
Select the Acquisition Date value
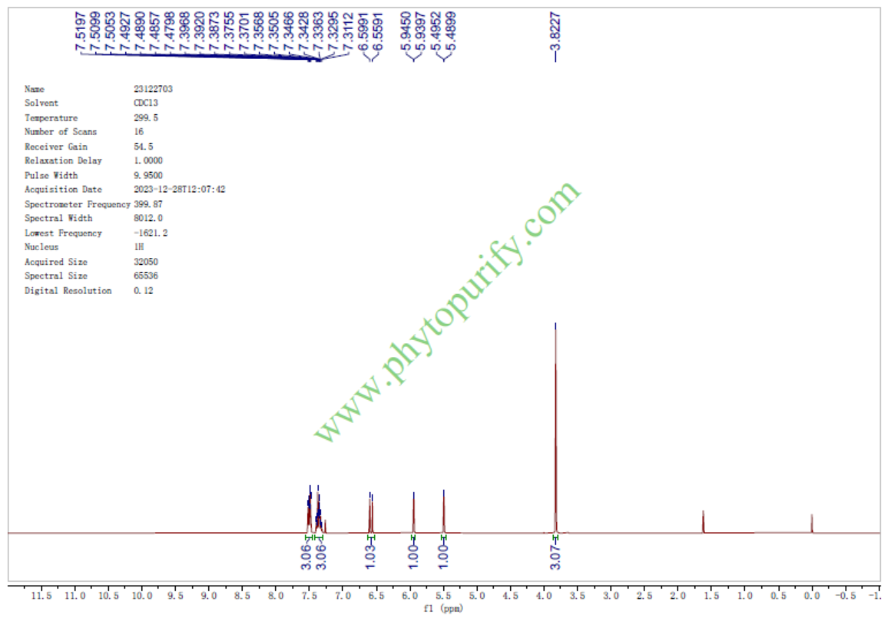point(179,190)
